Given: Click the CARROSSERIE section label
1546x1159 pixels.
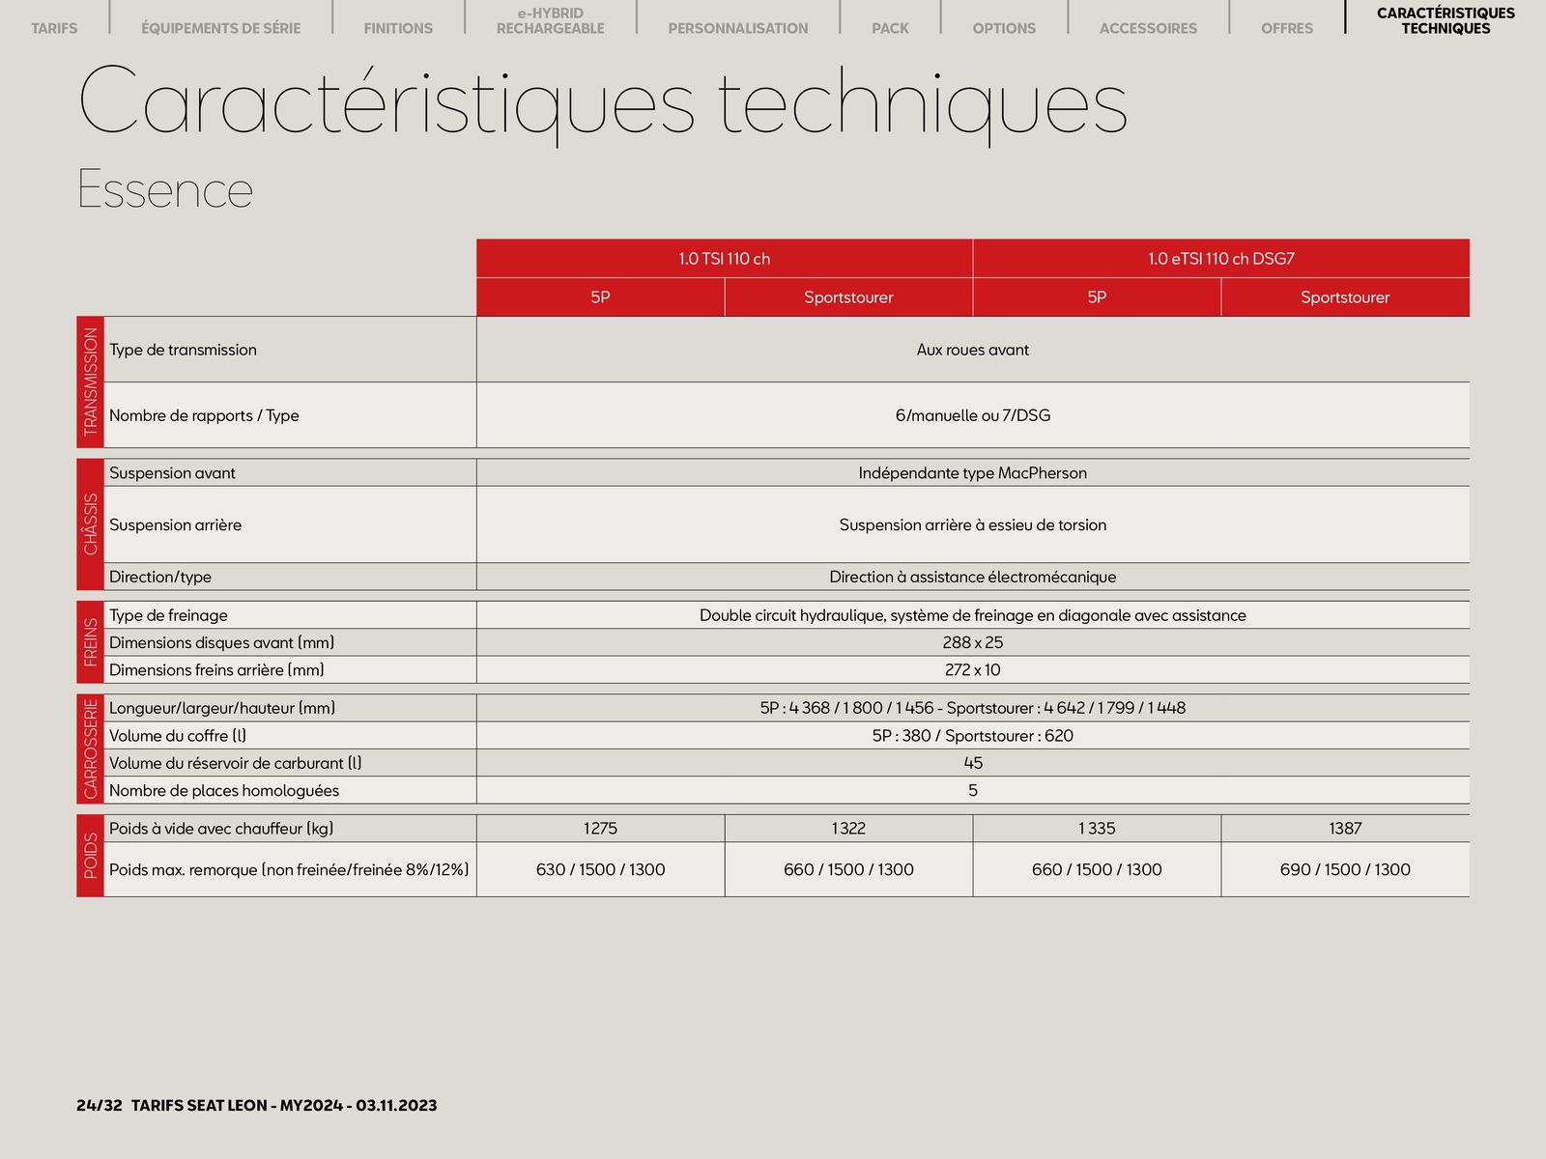Looking at the screenshot, I should tap(90, 749).
